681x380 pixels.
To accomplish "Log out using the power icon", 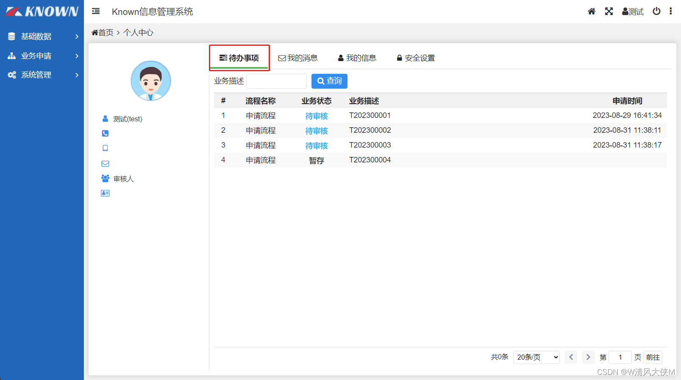I will click(656, 11).
